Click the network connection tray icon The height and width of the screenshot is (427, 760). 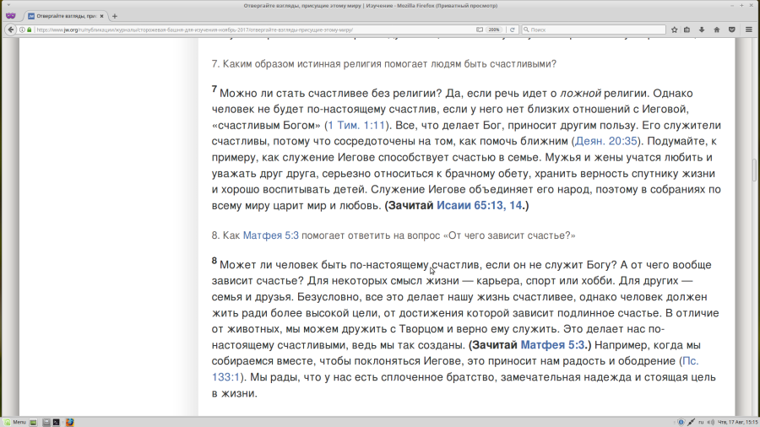coord(691,422)
